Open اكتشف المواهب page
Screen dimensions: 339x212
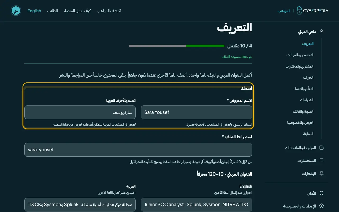pos(109,11)
